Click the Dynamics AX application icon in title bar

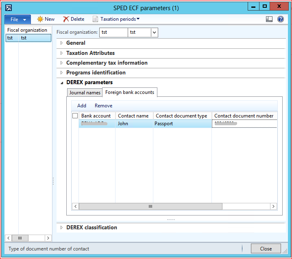tap(9, 8)
